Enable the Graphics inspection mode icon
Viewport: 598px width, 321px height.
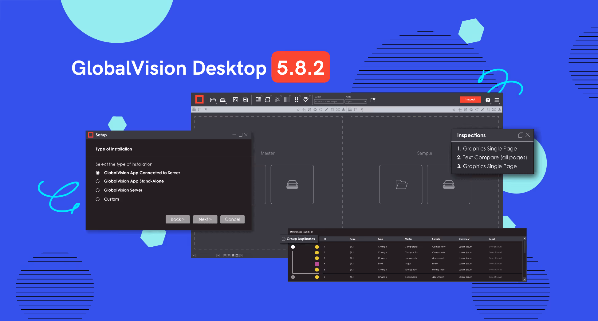pos(268,100)
